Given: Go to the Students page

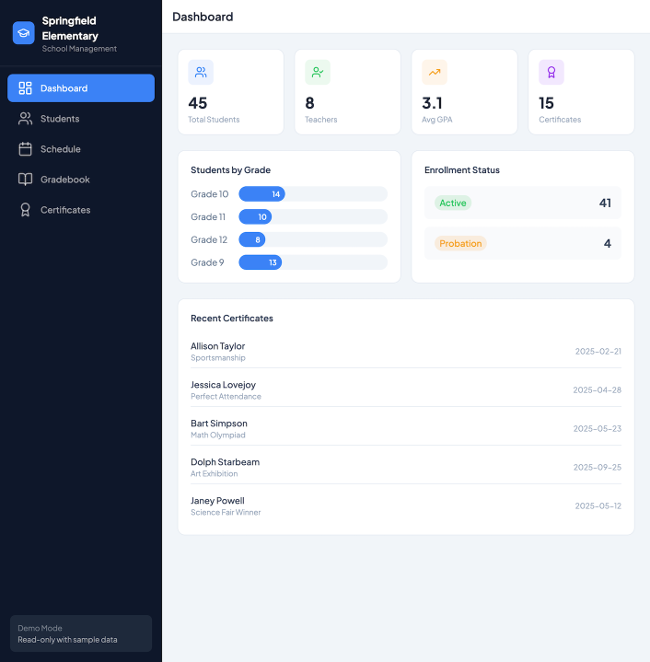Looking at the screenshot, I should pyautogui.click(x=81, y=119).
